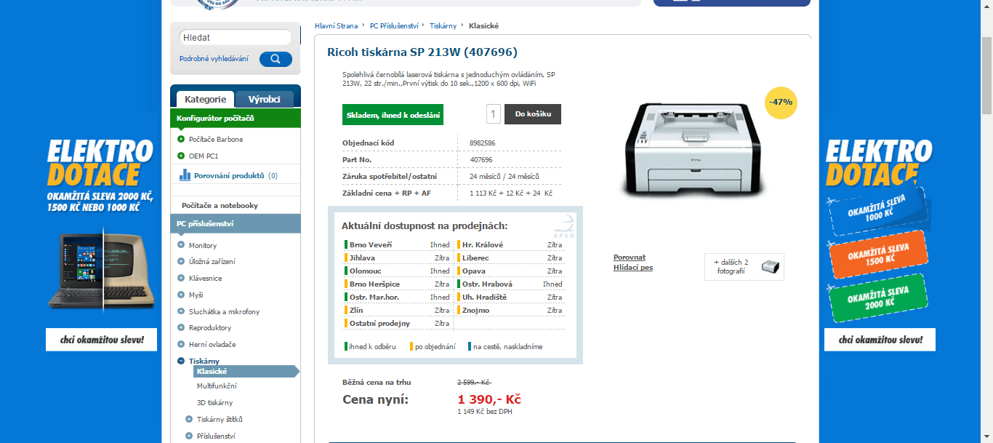Click the product title Ricoh tiskárna SP 213W
The height and width of the screenshot is (443, 993).
coord(422,52)
